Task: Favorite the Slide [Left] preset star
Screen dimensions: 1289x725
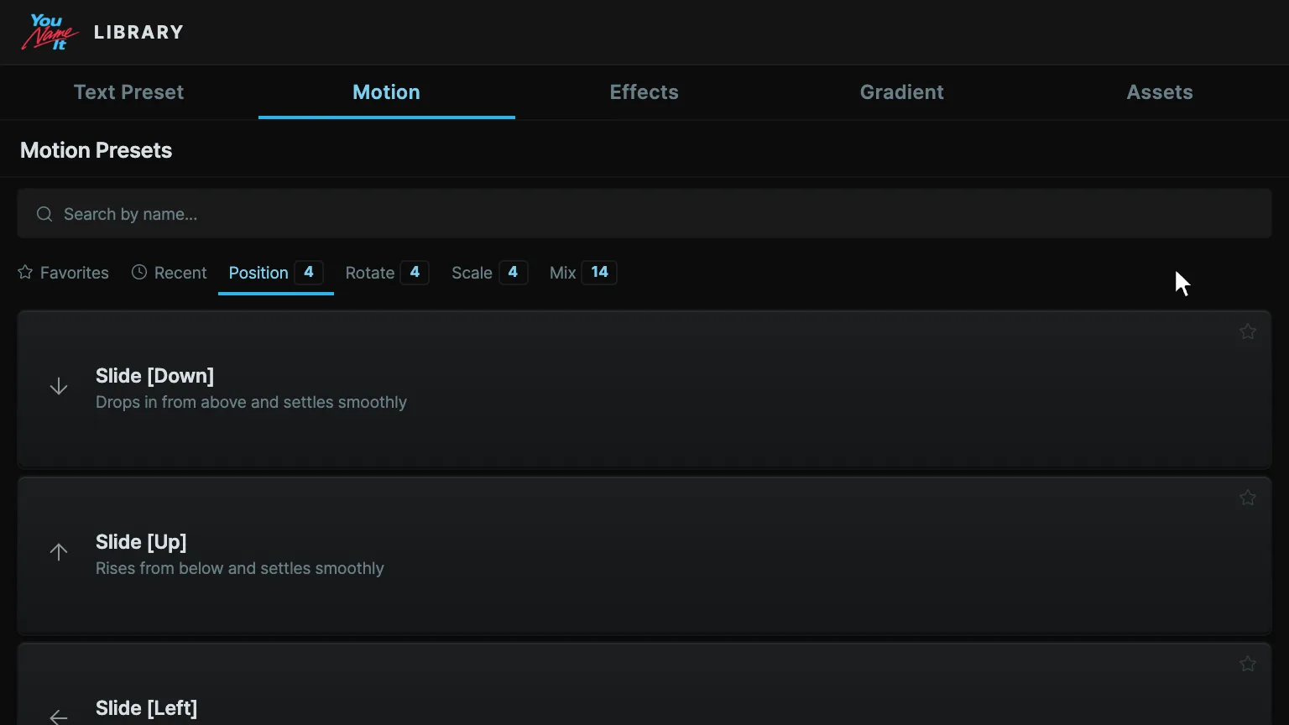Action: click(1248, 664)
